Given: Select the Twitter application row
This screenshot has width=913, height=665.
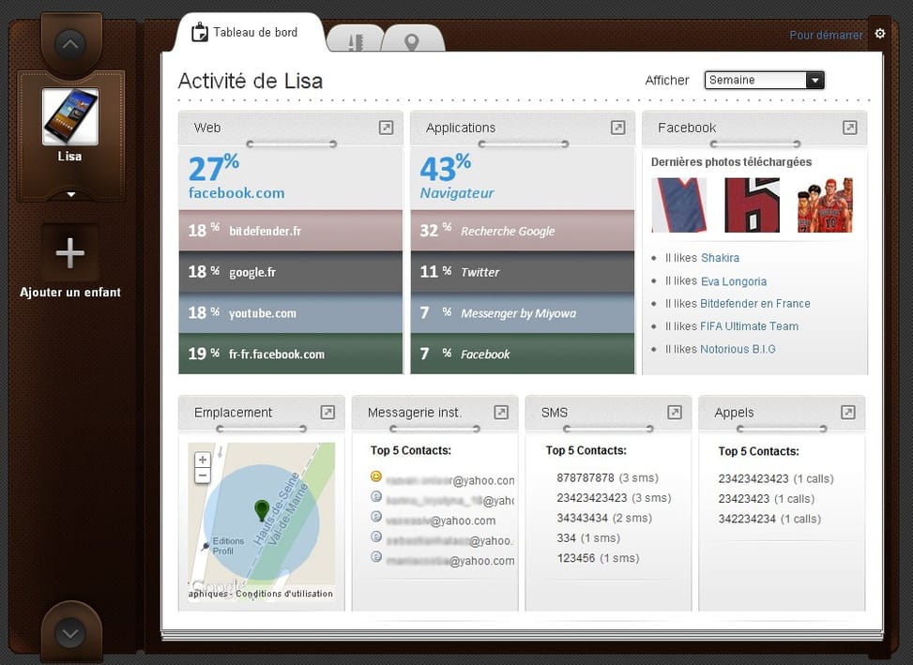Looking at the screenshot, I should [523, 272].
